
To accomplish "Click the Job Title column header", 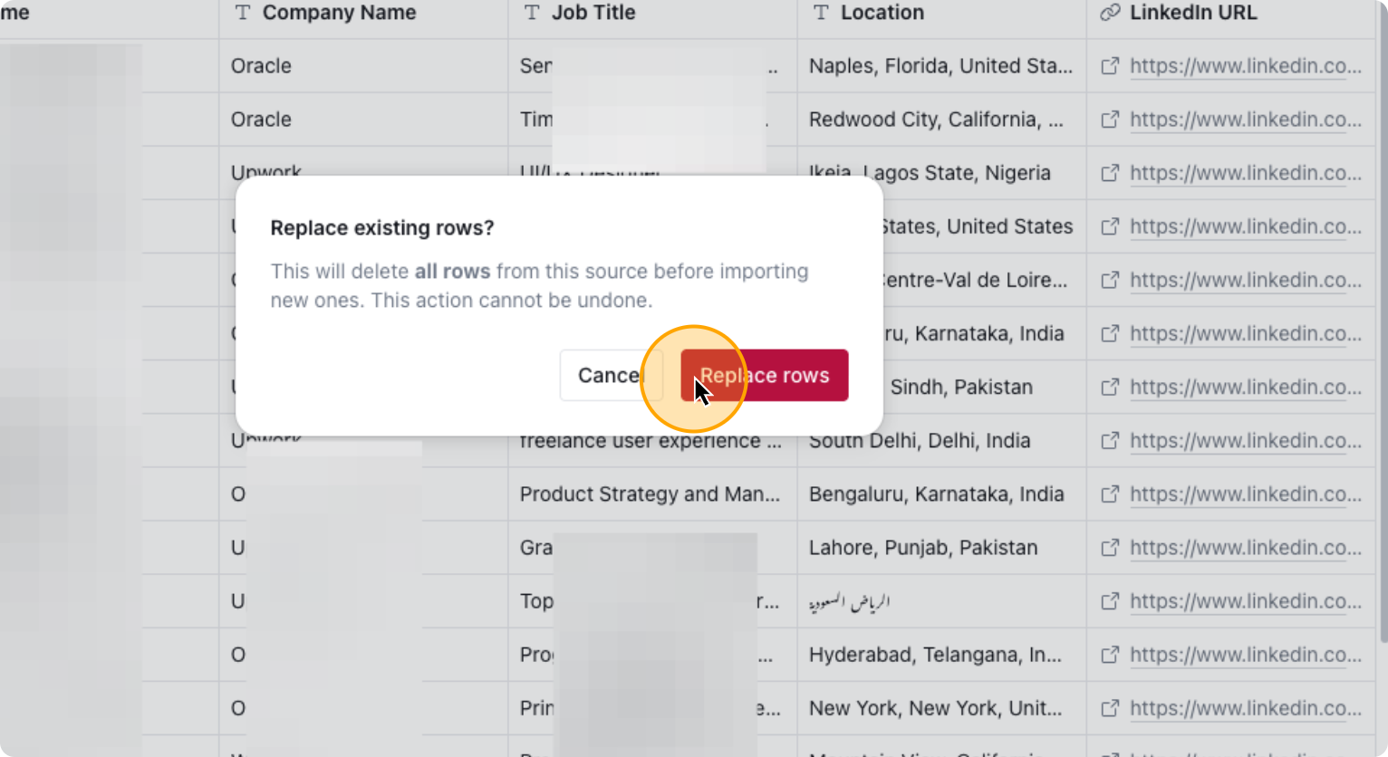I will (x=593, y=13).
